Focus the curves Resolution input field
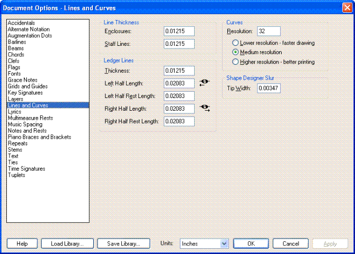This screenshot has height=254, width=355. coord(268,32)
